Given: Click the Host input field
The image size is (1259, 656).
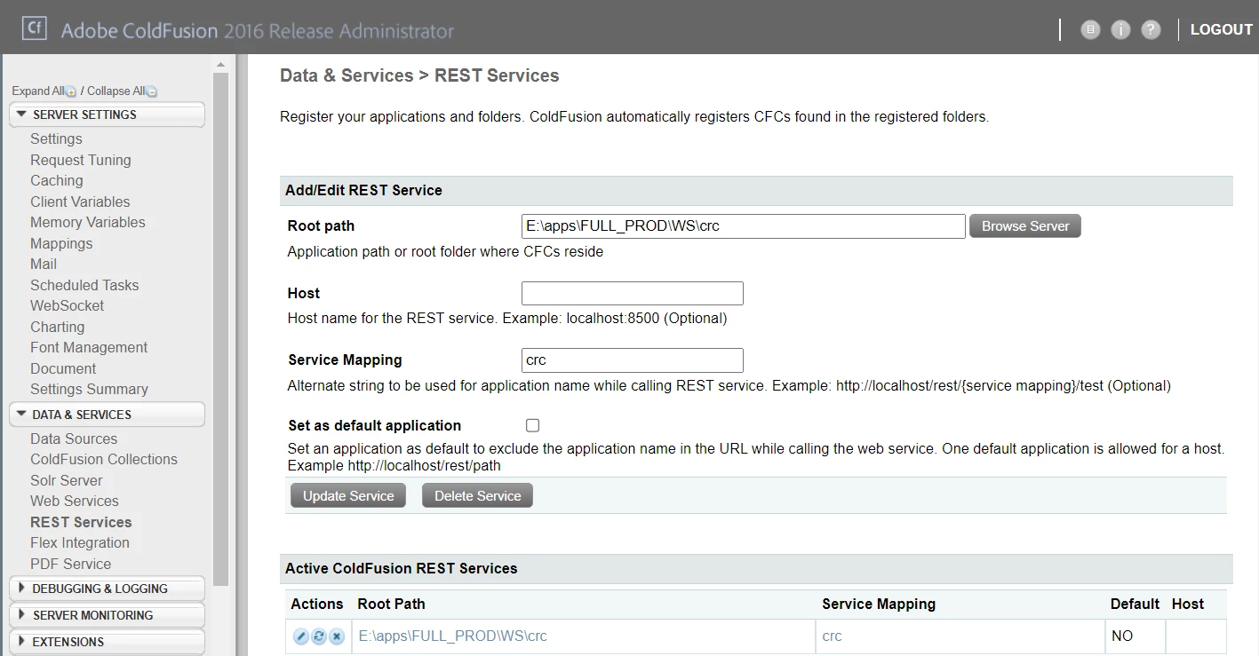Looking at the screenshot, I should pyautogui.click(x=633, y=293).
